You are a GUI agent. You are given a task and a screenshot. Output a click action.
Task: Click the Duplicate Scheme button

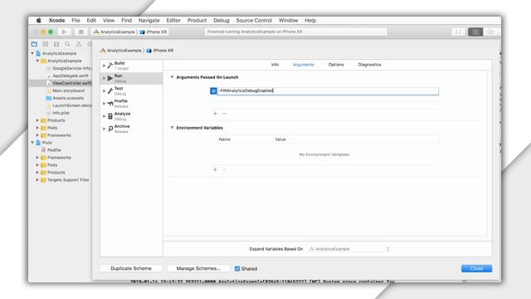point(131,268)
